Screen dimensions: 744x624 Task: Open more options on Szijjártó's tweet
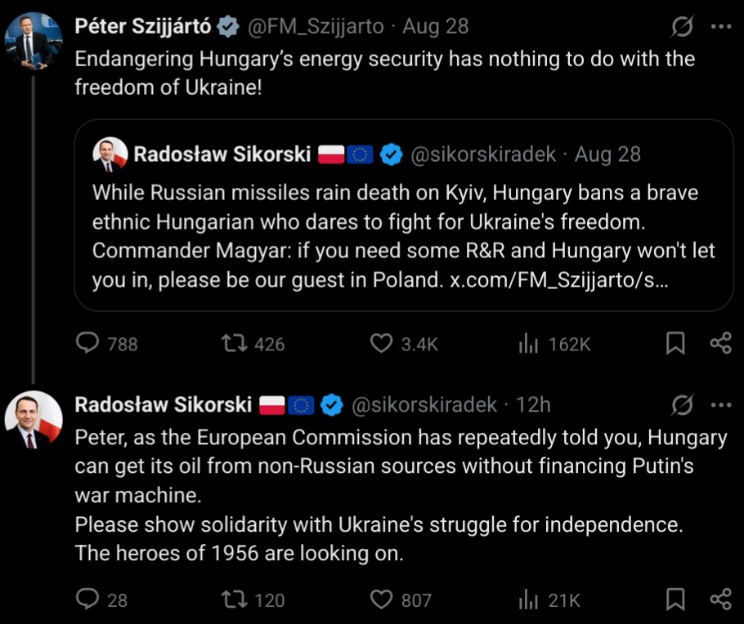(x=721, y=27)
